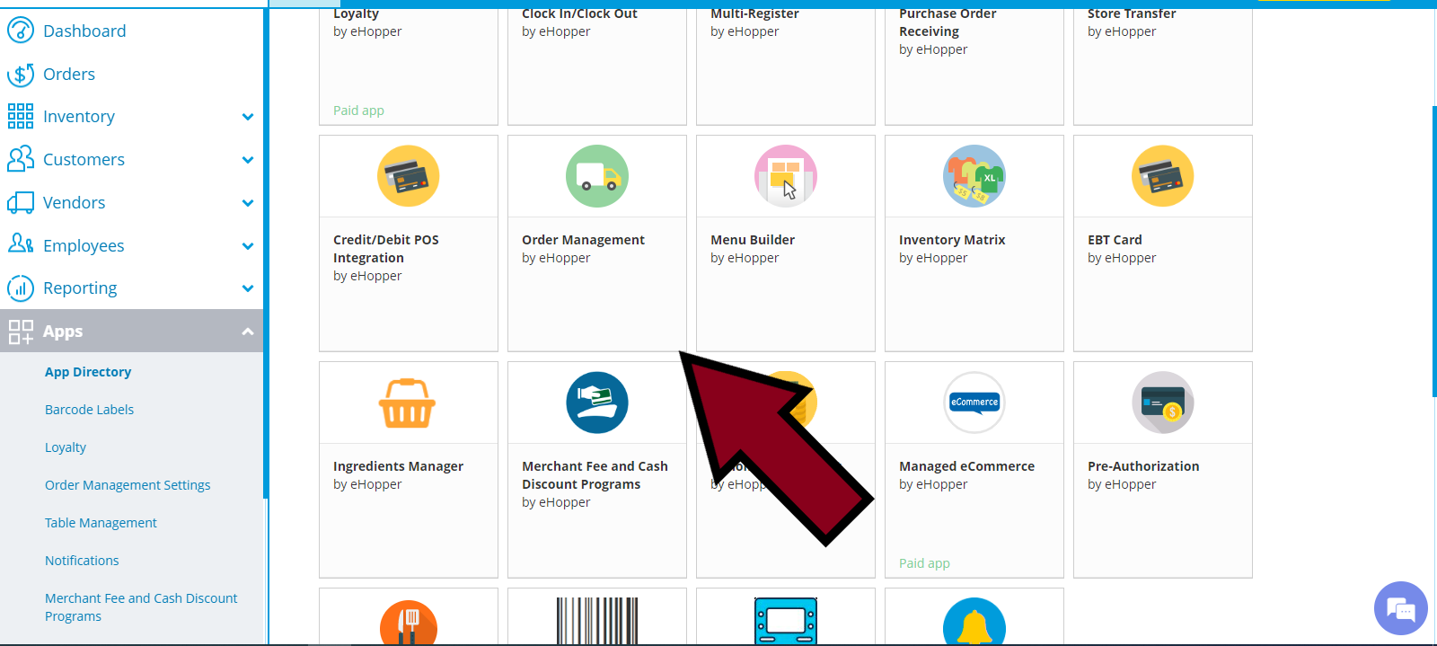Collapse the Apps menu chevron

[x=248, y=332]
